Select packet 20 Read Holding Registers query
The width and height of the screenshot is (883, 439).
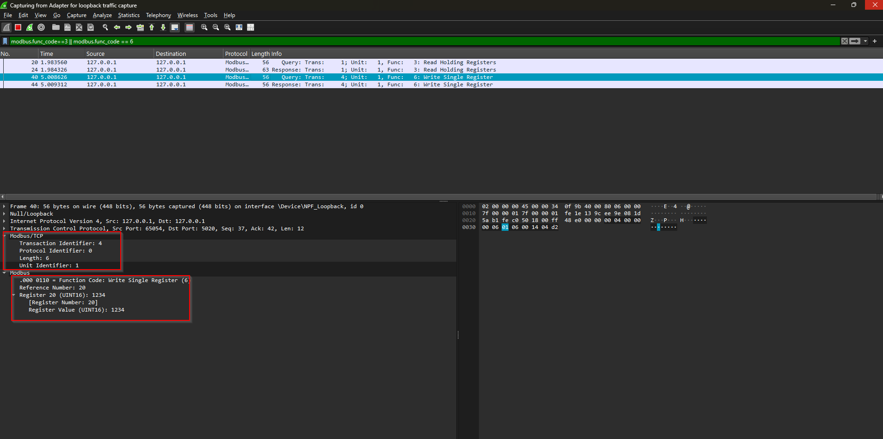click(x=441, y=62)
